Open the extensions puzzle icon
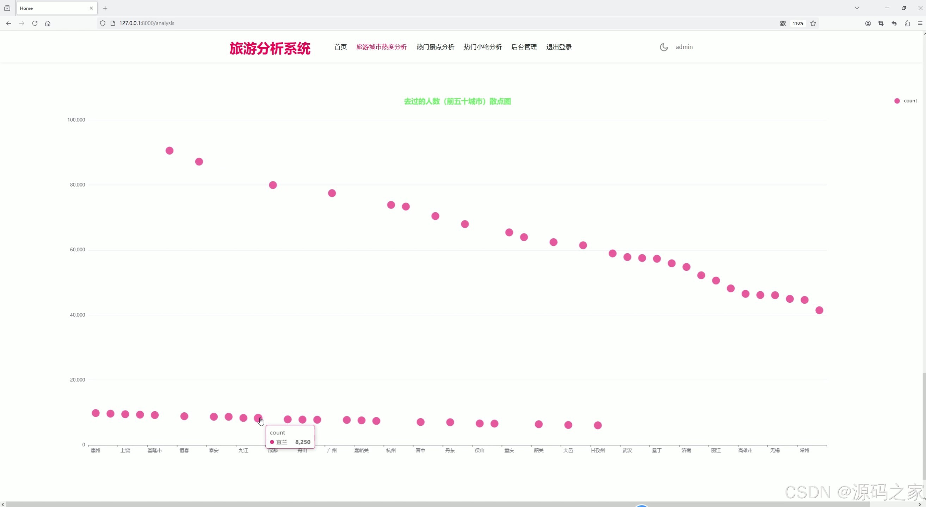Viewport: 926px width, 507px height. click(x=907, y=23)
